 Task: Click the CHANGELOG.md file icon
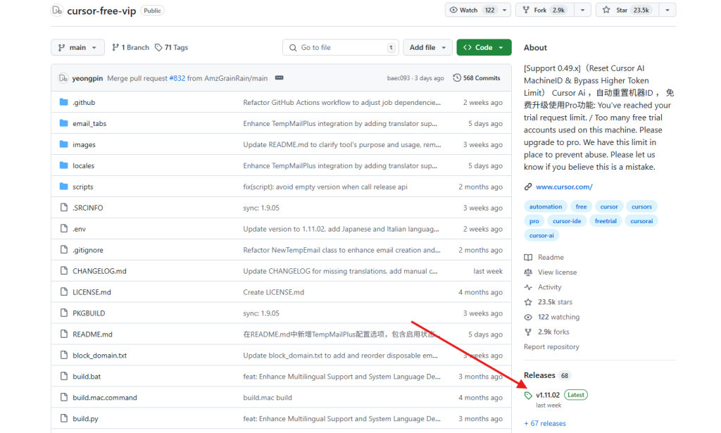coord(64,271)
